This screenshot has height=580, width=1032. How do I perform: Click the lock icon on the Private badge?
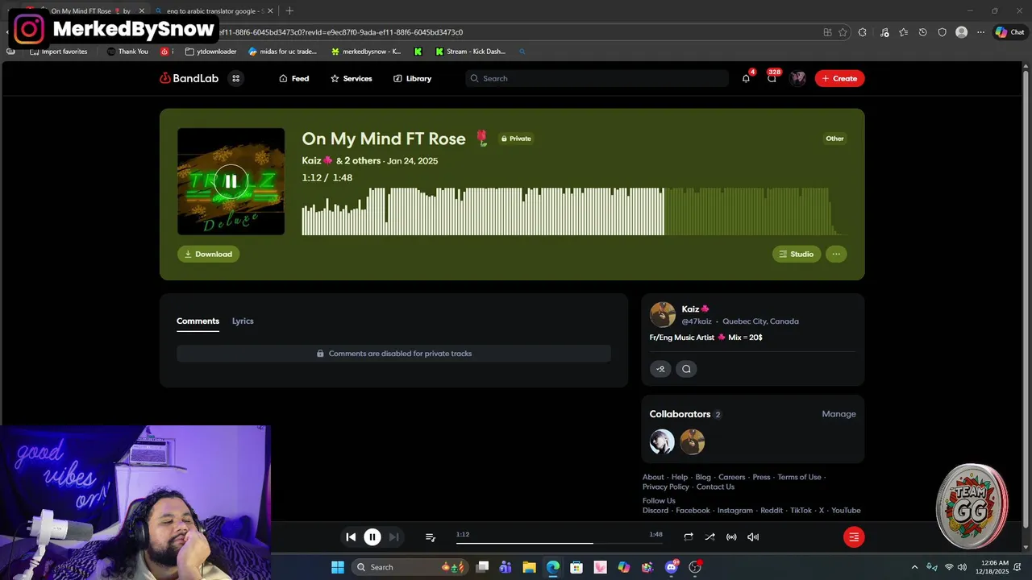pyautogui.click(x=504, y=139)
